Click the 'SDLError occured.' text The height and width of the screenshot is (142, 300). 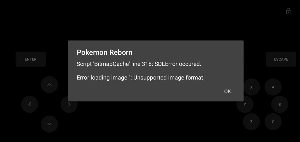click(x=178, y=64)
